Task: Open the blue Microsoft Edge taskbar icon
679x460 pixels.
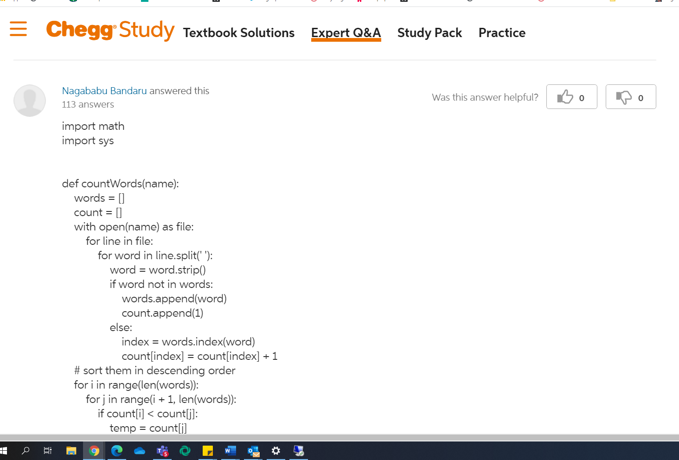Action: click(x=117, y=451)
